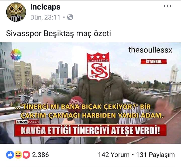This screenshot has width=181, height=167.
Task: Open the Incicaps page name link
Action: (45, 7)
